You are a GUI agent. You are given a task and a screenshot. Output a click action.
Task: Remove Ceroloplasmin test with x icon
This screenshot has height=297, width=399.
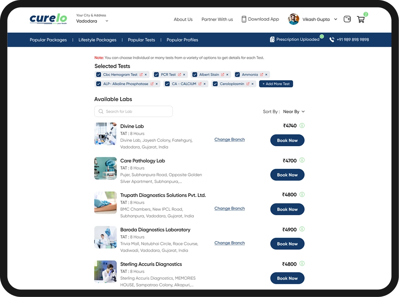[x=253, y=84]
